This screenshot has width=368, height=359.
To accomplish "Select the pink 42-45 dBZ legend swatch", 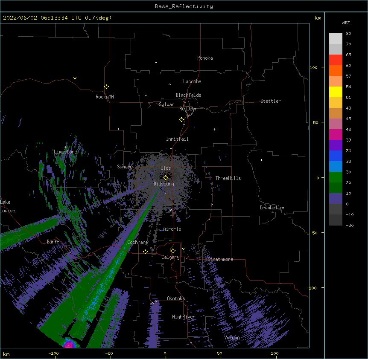I will click(x=336, y=124).
